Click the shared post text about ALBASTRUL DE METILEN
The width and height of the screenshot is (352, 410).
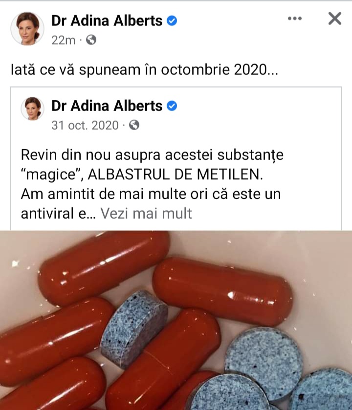(x=152, y=184)
